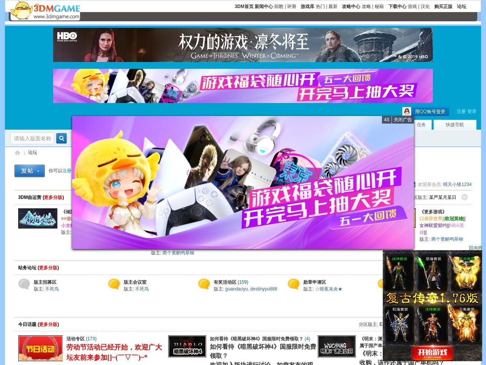486x365 pixels.
Task: Click the home icon in breadcrumb
Action: pos(17,153)
